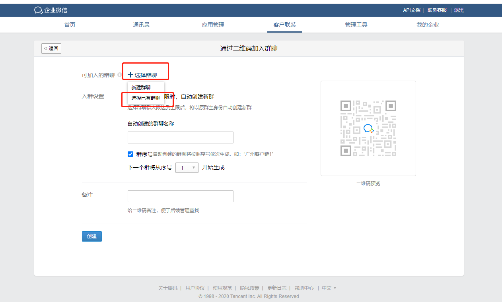Image resolution: width=502 pixels, height=302 pixels.
Task: Select 新建群聊 from the dropdown menu
Action: click(x=141, y=87)
